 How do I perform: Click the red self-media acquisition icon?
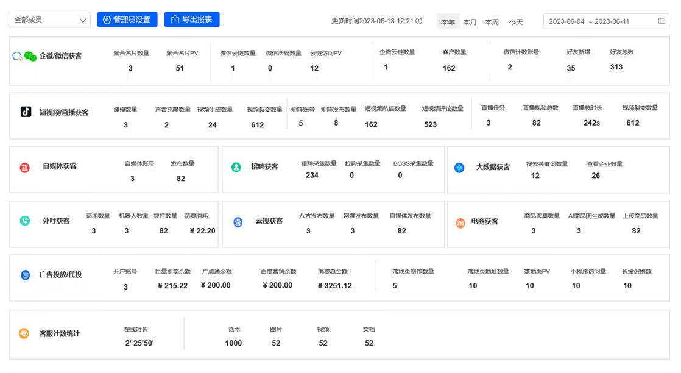[x=25, y=167]
